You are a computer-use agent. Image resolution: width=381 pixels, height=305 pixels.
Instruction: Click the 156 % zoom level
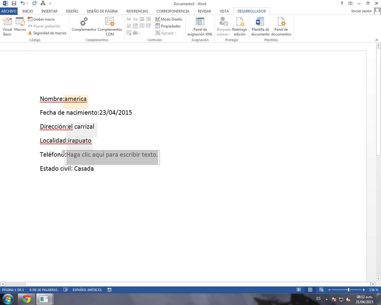click(374, 290)
